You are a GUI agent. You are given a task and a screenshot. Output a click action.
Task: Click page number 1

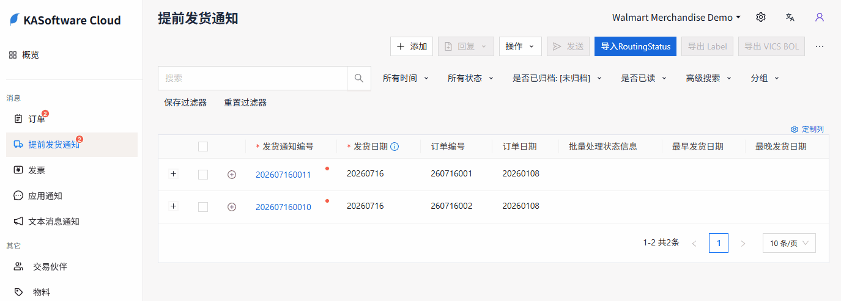719,243
